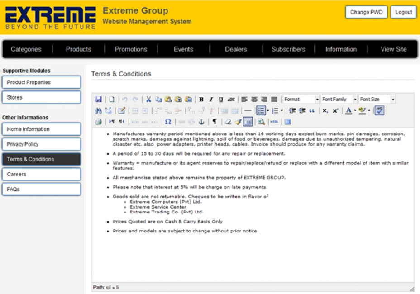This screenshot has height=294, width=420.
Task: Select Dealers from the navigation bar
Action: (236, 49)
